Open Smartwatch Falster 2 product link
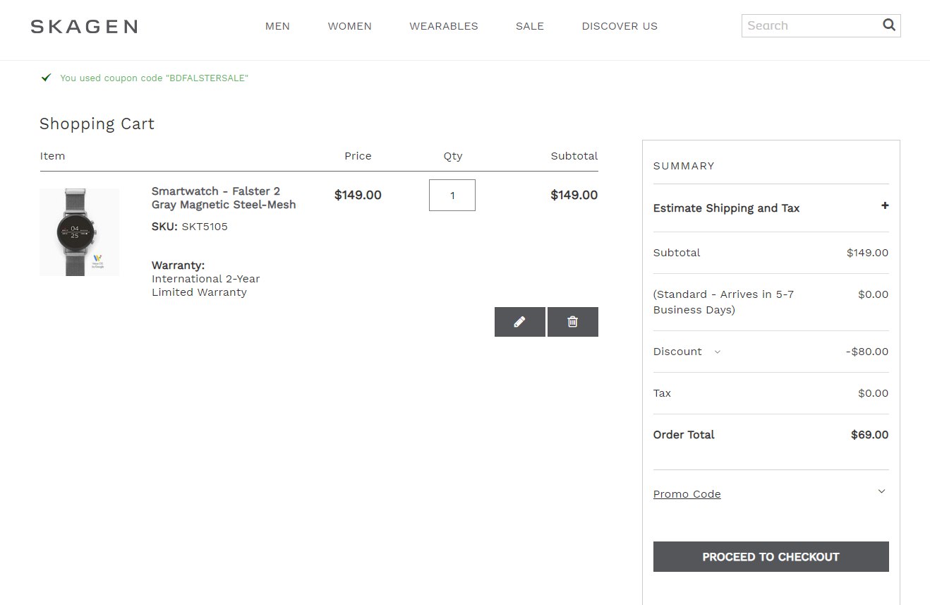The image size is (930, 605). [224, 198]
